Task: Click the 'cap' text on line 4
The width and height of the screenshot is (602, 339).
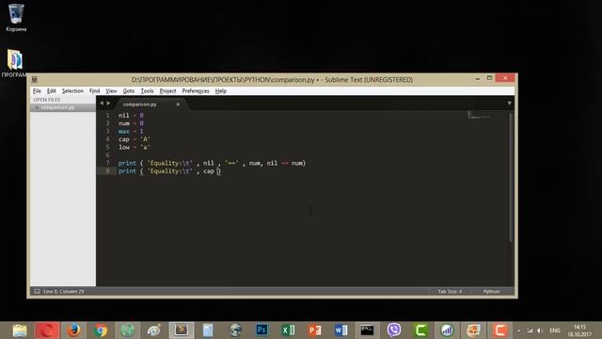Action: pyautogui.click(x=123, y=139)
